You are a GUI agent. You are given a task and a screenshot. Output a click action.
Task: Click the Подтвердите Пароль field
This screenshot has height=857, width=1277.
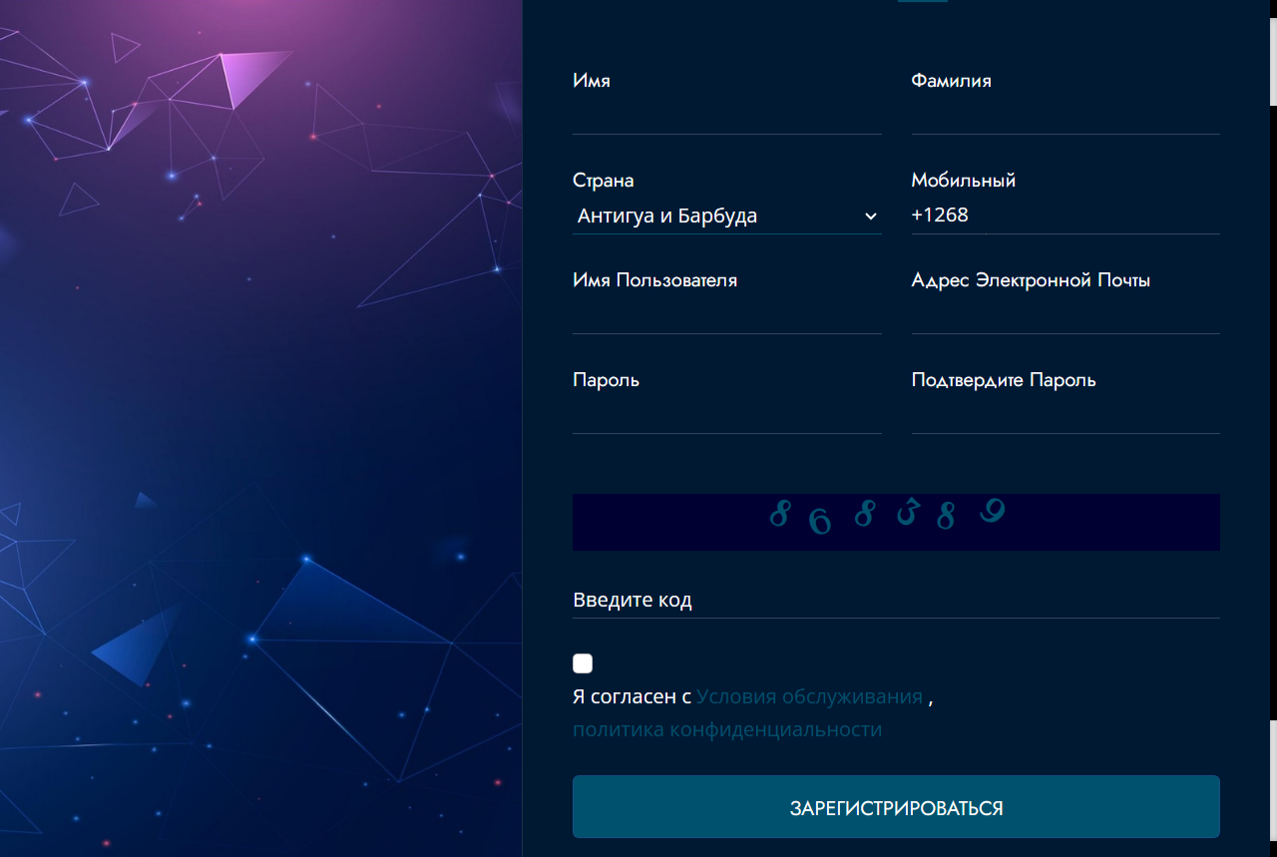tap(1065, 415)
